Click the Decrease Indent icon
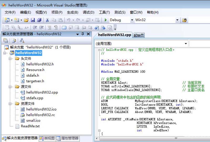 click(x=35, y=28)
